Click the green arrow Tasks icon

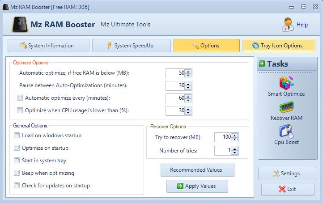tap(262, 63)
